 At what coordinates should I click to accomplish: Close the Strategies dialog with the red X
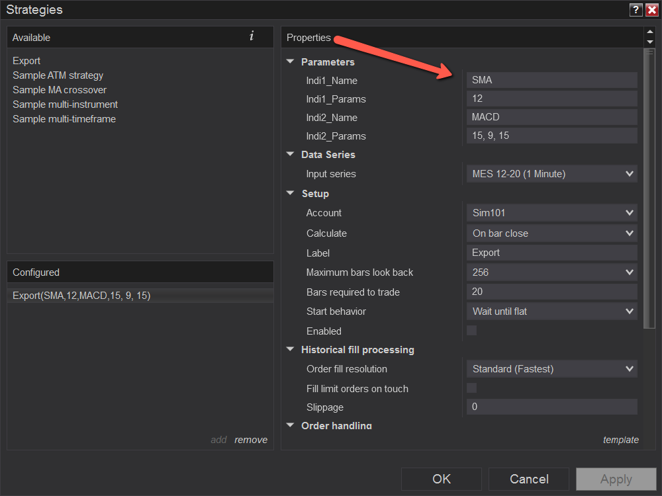pos(652,10)
